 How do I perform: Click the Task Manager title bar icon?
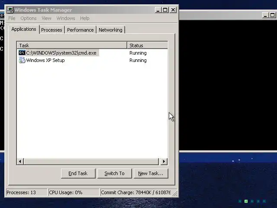click(x=10, y=10)
